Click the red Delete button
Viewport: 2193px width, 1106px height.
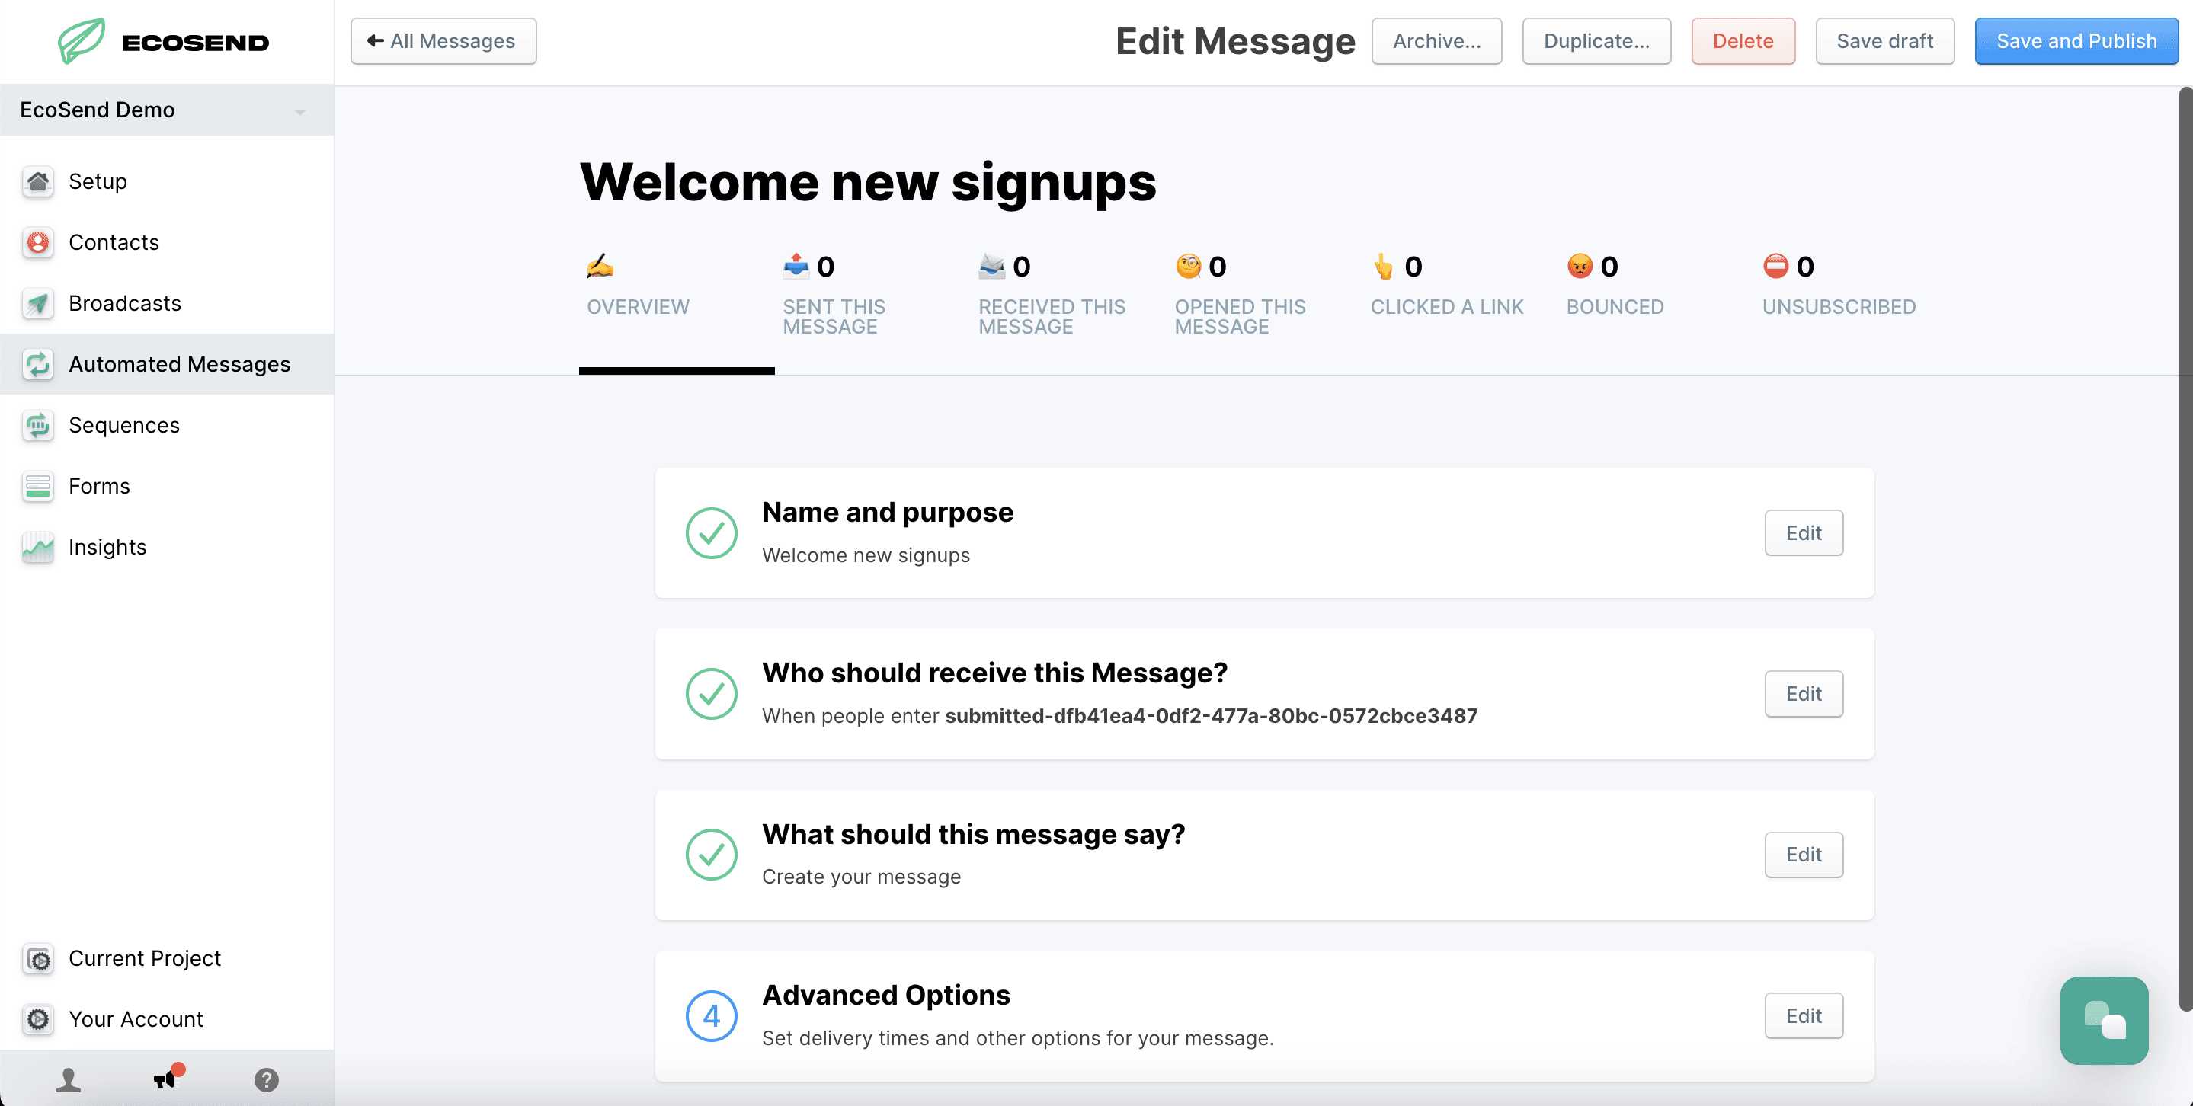[x=1743, y=41]
